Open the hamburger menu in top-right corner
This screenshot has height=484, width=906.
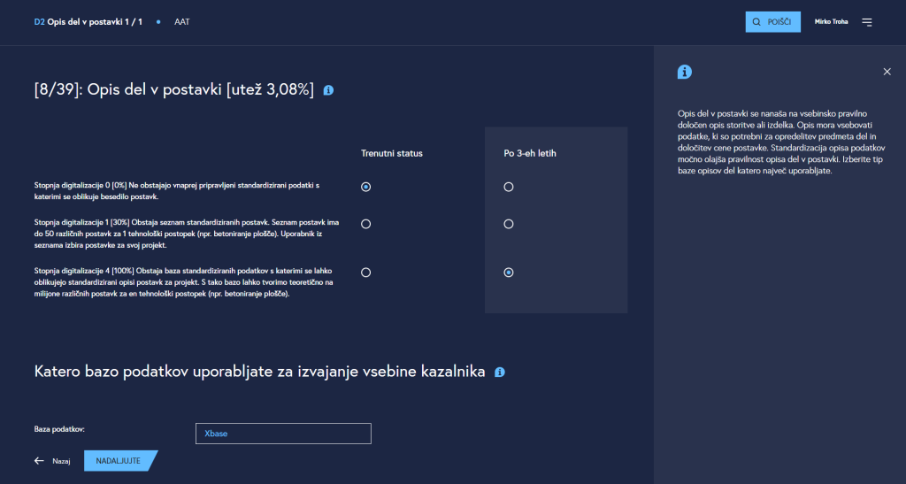pyautogui.click(x=866, y=22)
